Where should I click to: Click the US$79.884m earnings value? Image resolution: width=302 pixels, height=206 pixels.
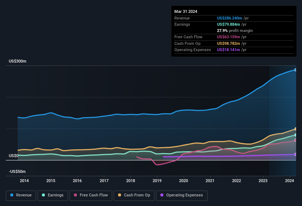click(228, 24)
